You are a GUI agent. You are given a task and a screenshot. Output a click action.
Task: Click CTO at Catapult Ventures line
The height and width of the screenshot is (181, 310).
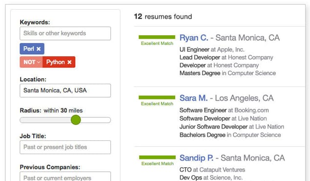(x=212, y=170)
